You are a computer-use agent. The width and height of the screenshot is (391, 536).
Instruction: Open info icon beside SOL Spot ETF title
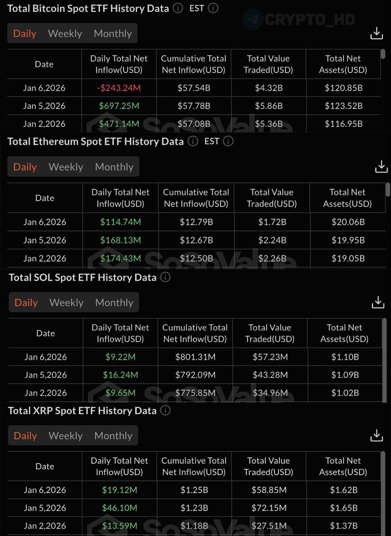(165, 277)
